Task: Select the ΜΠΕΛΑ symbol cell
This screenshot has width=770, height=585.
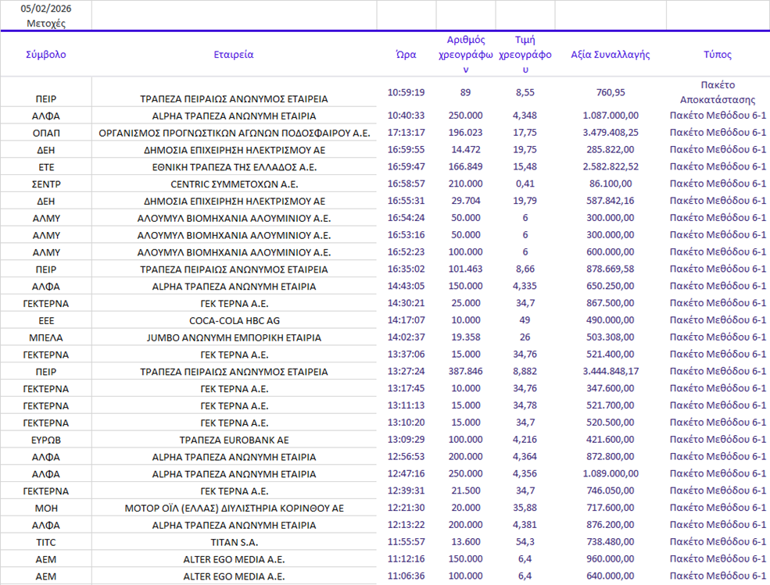Action: coord(45,337)
